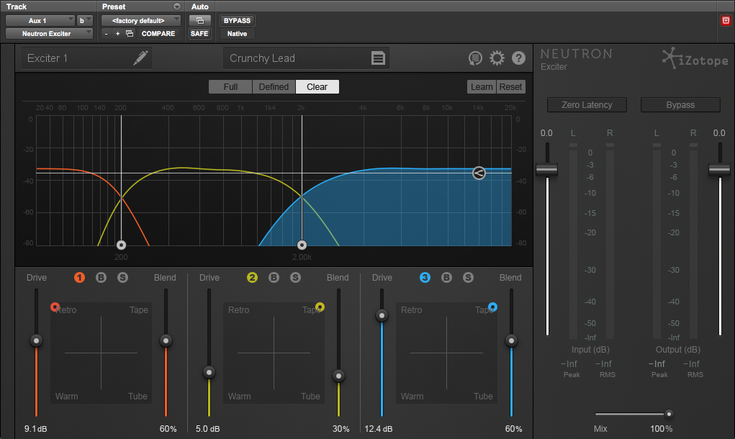Image resolution: width=735 pixels, height=439 pixels.
Task: Open the Neutron Exciter insert dropdown
Action: (x=49, y=33)
